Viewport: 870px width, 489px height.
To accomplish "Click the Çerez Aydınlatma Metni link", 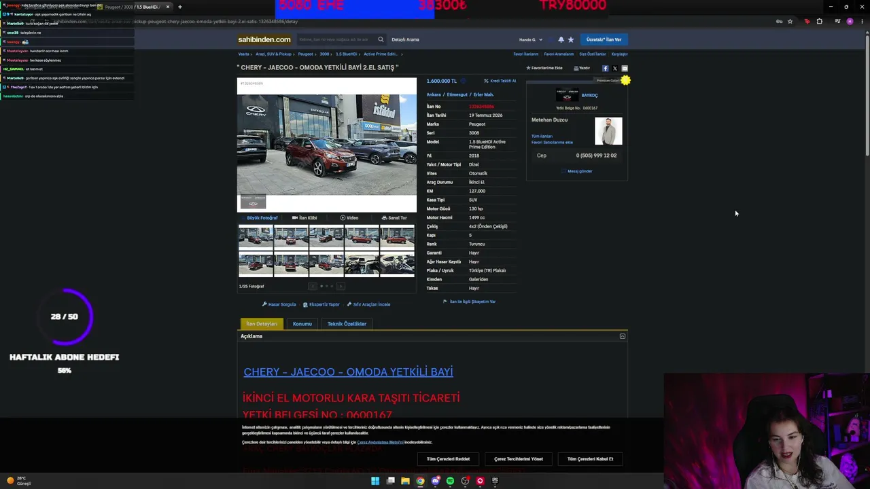I will tap(380, 442).
